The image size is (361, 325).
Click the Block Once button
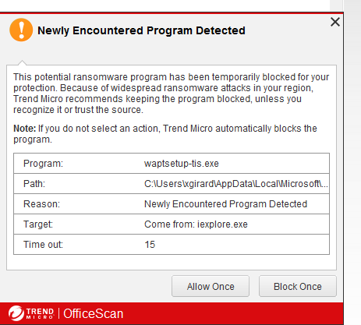coord(298,286)
